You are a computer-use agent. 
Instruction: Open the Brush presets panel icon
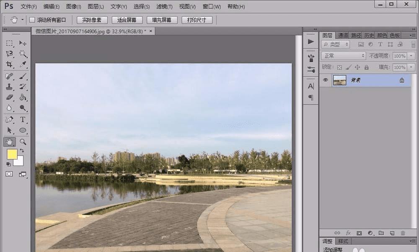(311, 58)
